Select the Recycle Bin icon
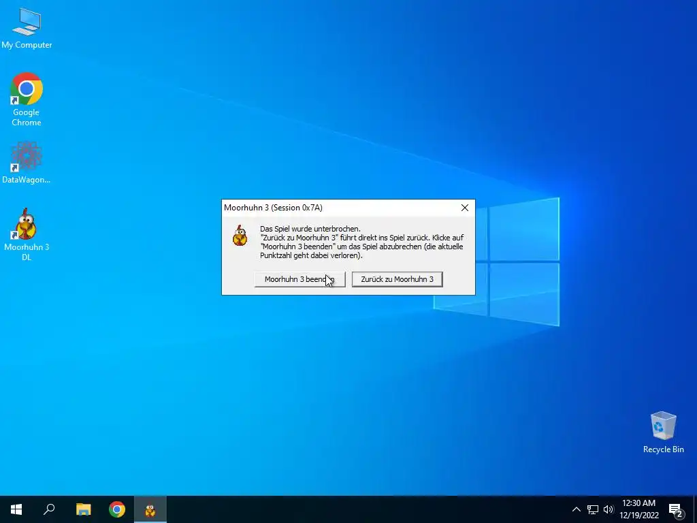The width and height of the screenshot is (697, 523). tap(663, 432)
